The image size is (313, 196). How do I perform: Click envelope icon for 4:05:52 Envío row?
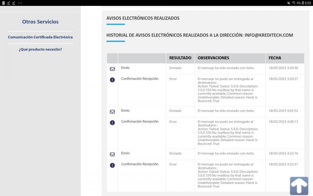112,112
